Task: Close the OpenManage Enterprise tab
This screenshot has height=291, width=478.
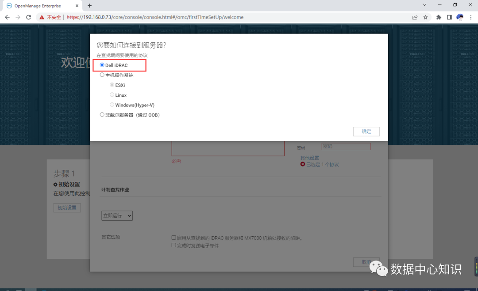Action: tap(77, 6)
